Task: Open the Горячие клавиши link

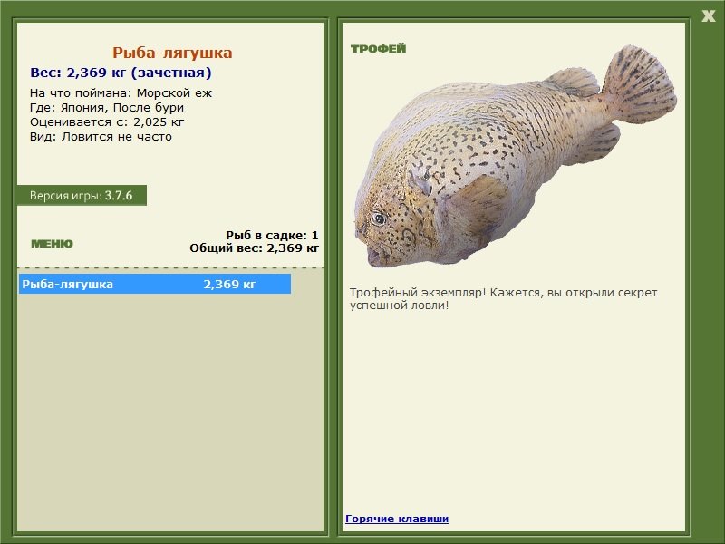Action: coord(397,519)
